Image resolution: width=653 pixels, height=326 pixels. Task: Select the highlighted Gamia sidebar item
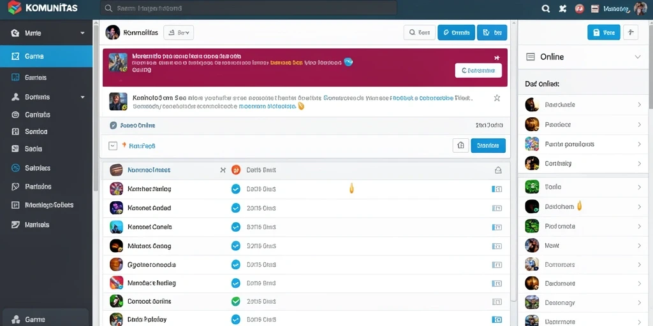[x=46, y=56]
